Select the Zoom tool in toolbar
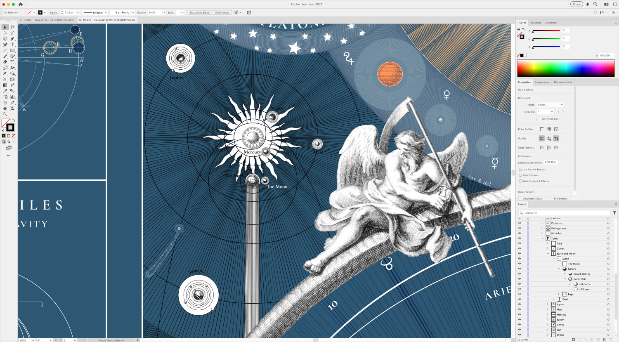The image size is (619, 342). pos(5,114)
